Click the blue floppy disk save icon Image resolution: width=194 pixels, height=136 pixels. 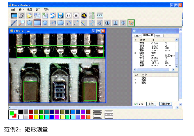61,16
